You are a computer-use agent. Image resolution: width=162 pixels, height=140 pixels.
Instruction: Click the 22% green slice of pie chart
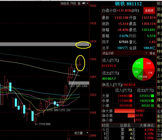pos(138,63)
